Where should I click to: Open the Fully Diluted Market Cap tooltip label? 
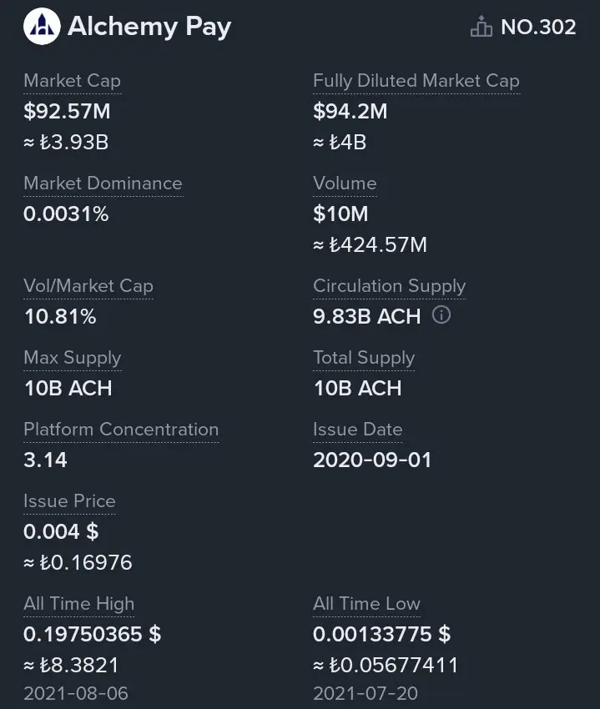pyautogui.click(x=416, y=81)
